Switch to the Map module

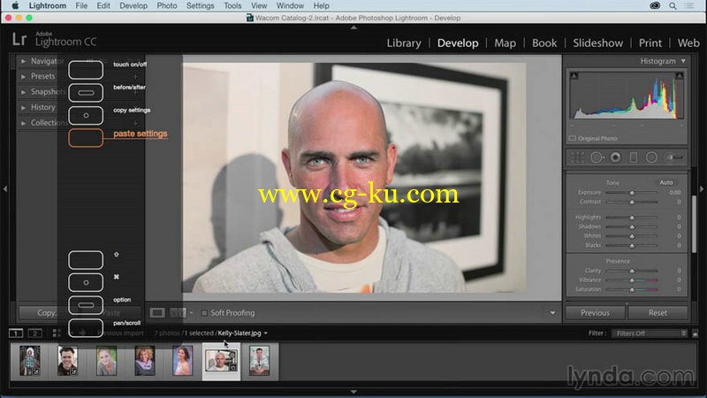pyautogui.click(x=505, y=42)
